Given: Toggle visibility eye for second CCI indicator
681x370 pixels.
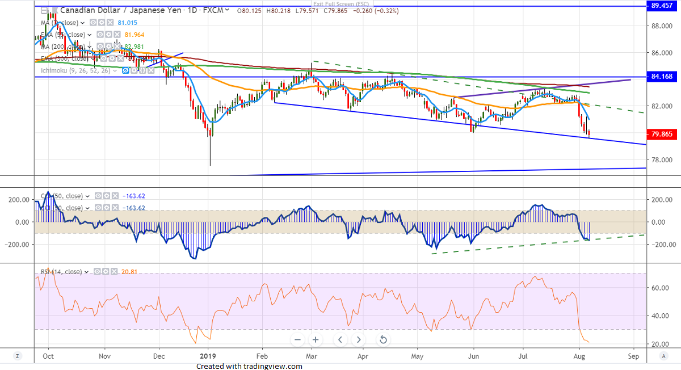Looking at the screenshot, I should 98,208.
